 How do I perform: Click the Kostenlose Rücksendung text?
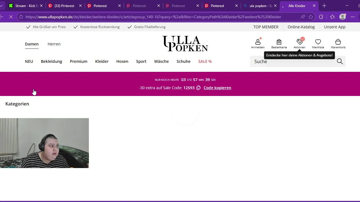click(100, 27)
